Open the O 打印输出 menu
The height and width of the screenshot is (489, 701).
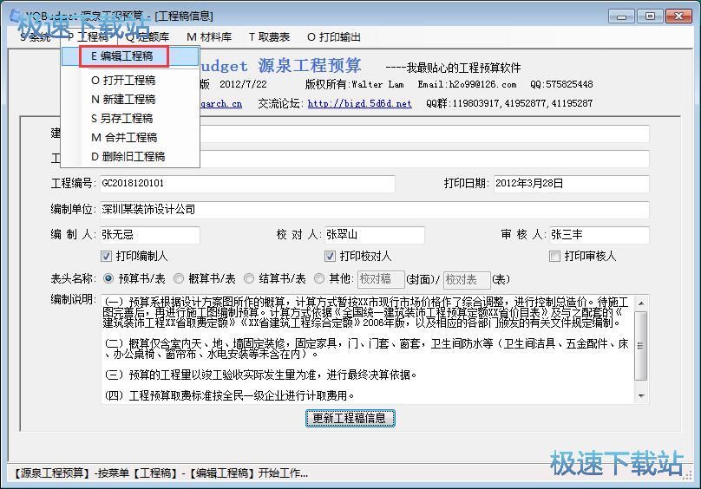click(x=334, y=37)
